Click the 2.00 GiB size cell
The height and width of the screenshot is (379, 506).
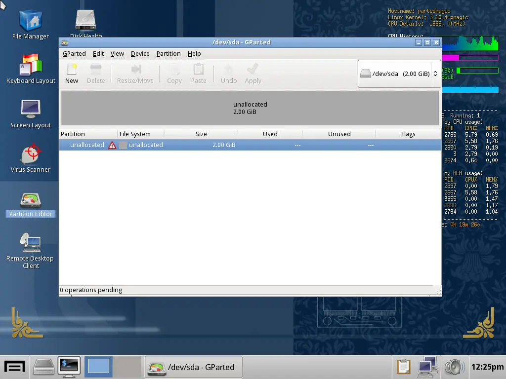(224, 145)
